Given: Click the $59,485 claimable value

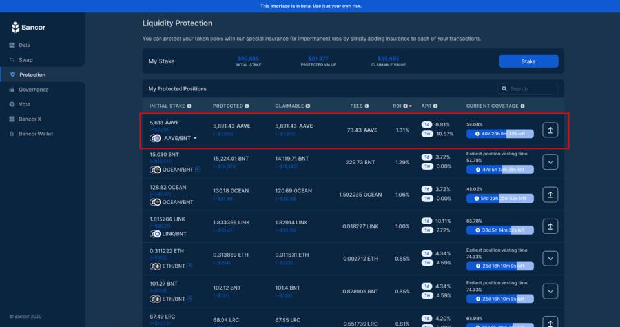Looking at the screenshot, I should pos(388,59).
